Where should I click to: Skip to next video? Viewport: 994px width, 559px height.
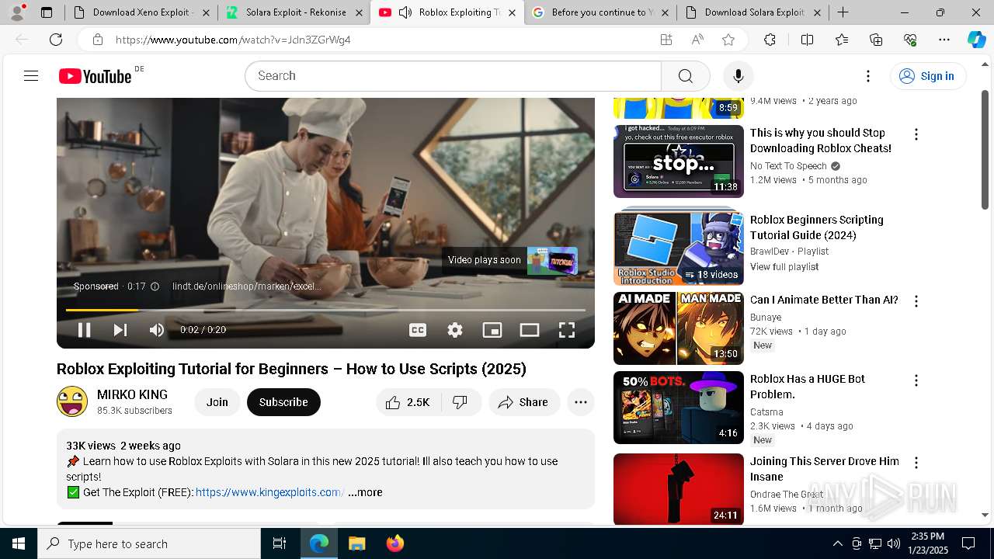[x=120, y=330]
